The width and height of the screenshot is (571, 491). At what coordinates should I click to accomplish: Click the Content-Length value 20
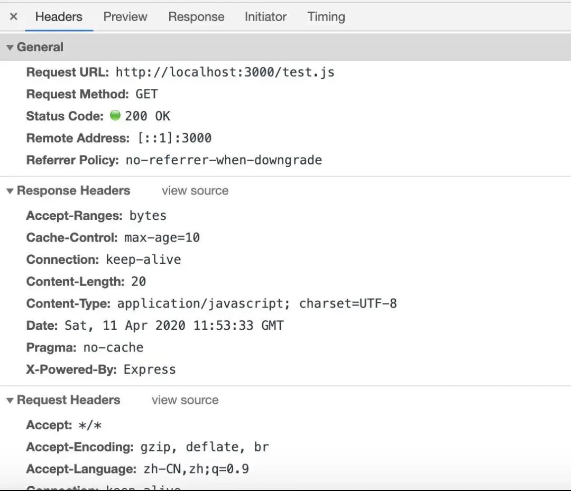(x=139, y=281)
